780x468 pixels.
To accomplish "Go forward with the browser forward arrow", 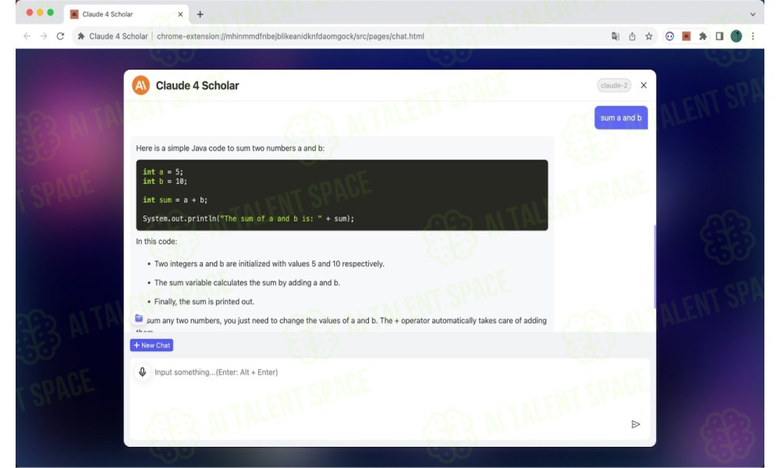I will (44, 37).
